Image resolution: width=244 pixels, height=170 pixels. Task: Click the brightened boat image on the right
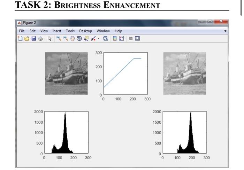point(184,74)
